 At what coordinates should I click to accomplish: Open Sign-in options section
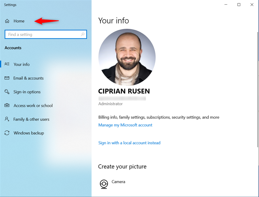[x=27, y=92]
